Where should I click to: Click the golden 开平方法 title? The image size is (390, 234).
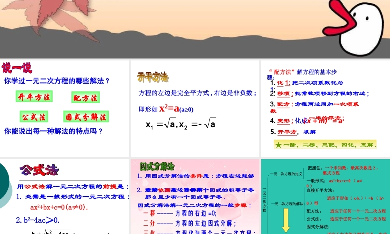[x=153, y=77]
